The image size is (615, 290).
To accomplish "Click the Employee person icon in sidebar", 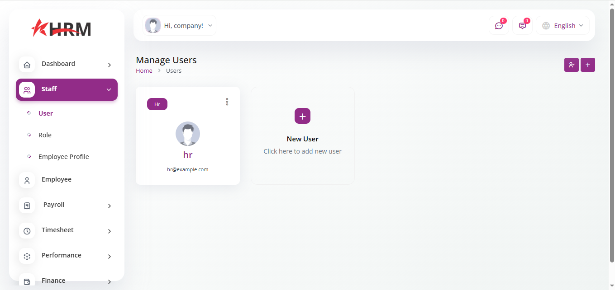I will coord(27,180).
